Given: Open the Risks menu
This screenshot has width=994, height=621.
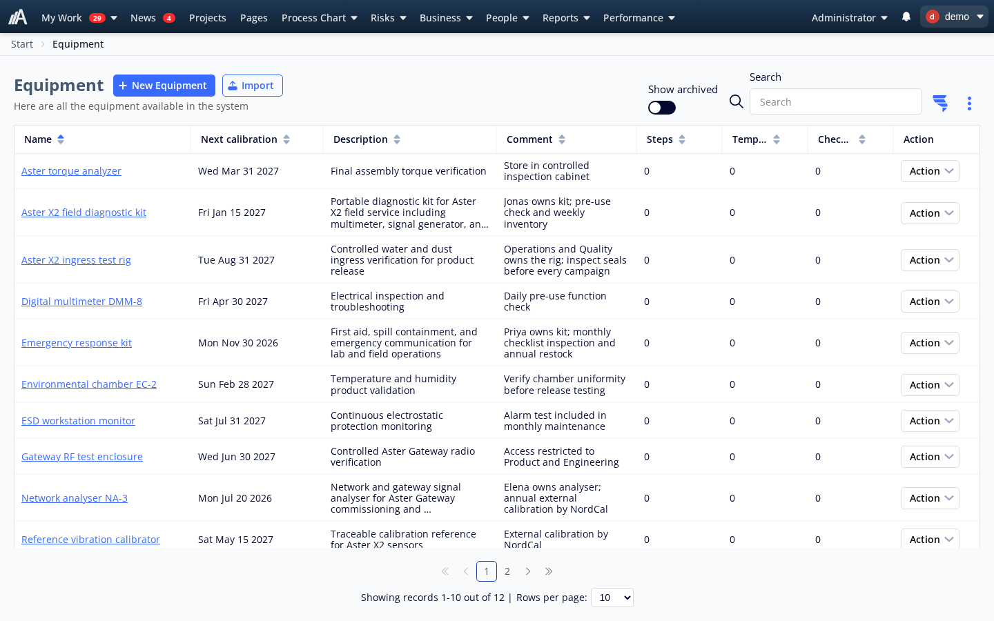Looking at the screenshot, I should pos(389,17).
